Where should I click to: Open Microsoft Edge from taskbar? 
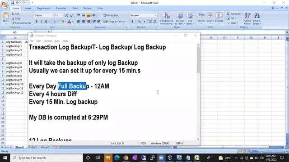pyautogui.click(x=117, y=158)
